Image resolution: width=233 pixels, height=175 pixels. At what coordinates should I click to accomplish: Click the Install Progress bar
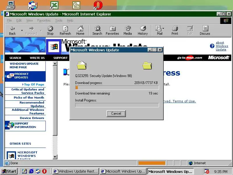117,105
